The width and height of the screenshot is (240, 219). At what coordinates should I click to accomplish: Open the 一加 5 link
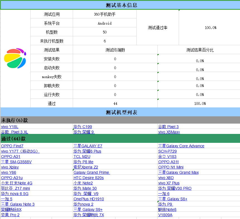[x=7, y=199]
